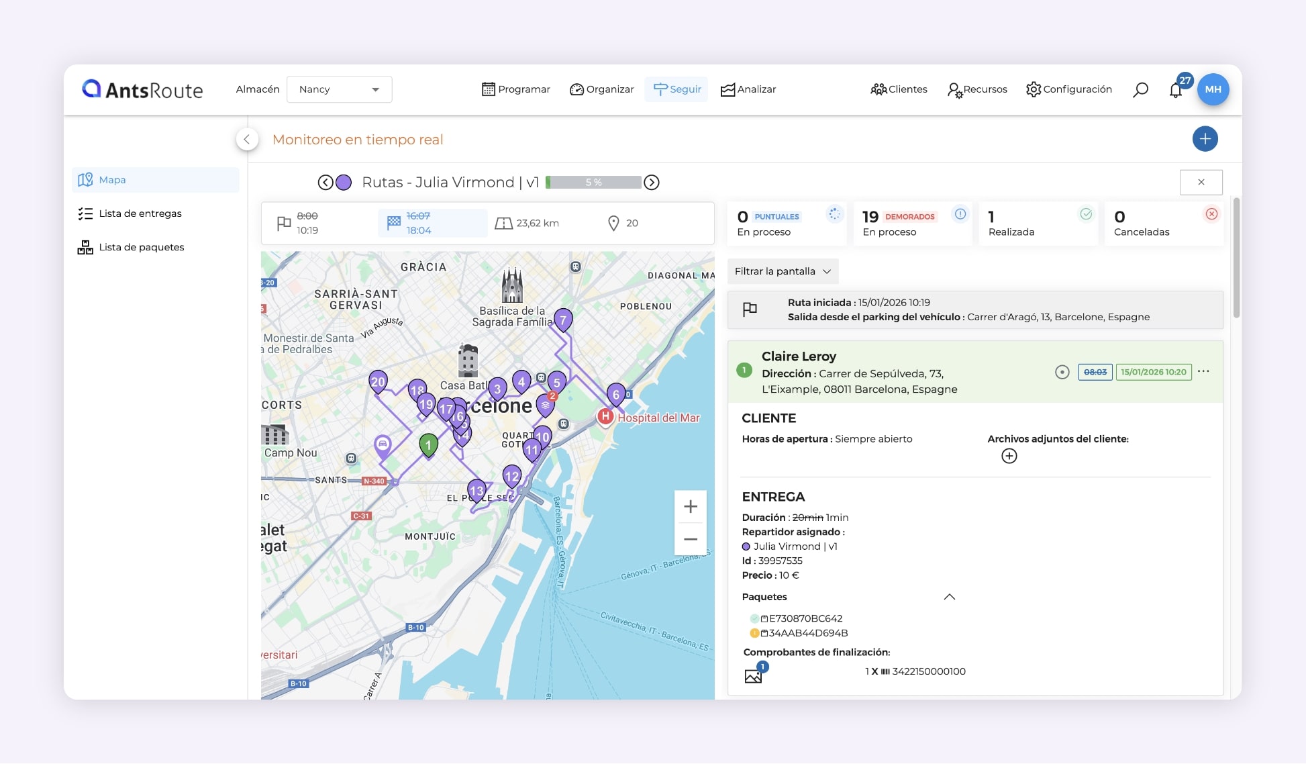Open photo proof image icon
Screen dimensions: 1306x764
[754, 675]
